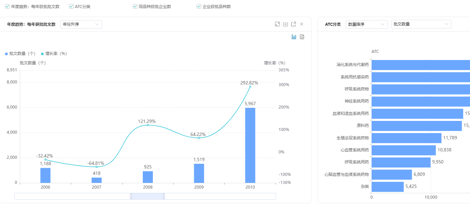Screen dimensions: 470x208
Task: Open yearly trend chart in new window
Action: click(294, 24)
